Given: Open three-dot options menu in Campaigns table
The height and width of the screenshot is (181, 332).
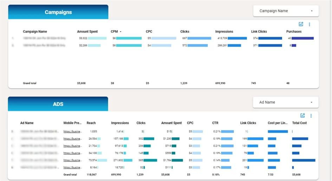Looking at the screenshot, I should (x=310, y=24).
